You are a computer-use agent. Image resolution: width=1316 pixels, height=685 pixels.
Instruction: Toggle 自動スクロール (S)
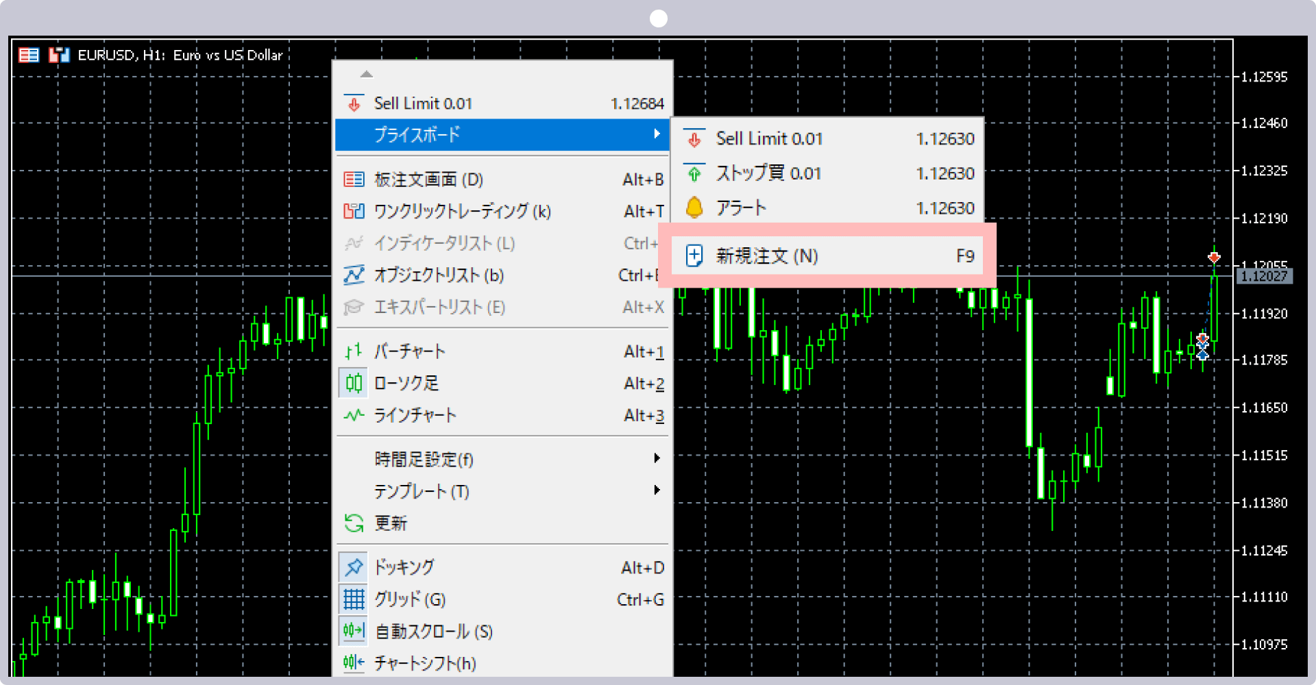pos(502,631)
